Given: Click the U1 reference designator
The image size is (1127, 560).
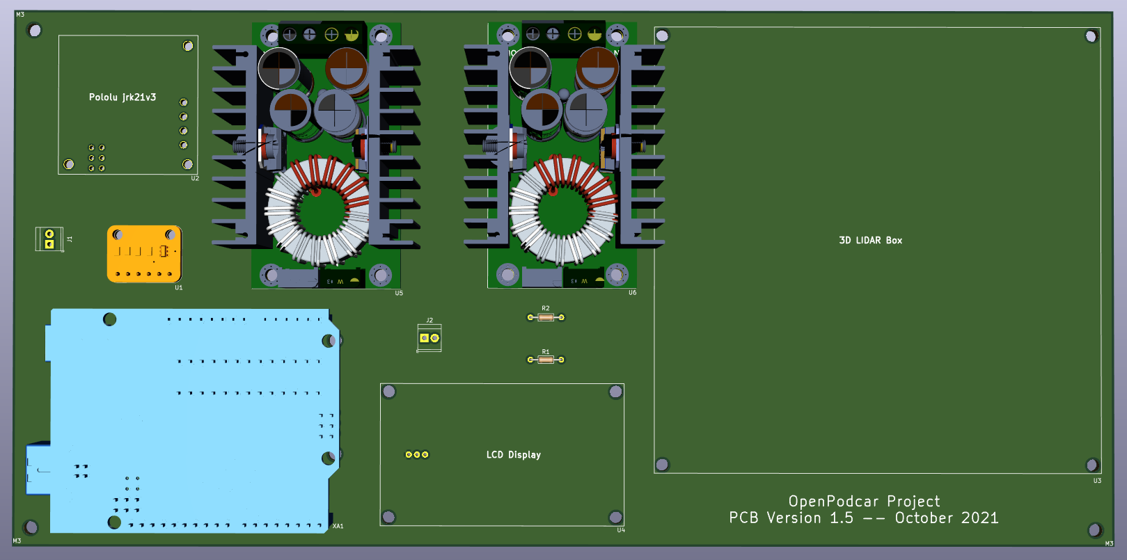Looking at the screenshot, I should coord(179,287).
